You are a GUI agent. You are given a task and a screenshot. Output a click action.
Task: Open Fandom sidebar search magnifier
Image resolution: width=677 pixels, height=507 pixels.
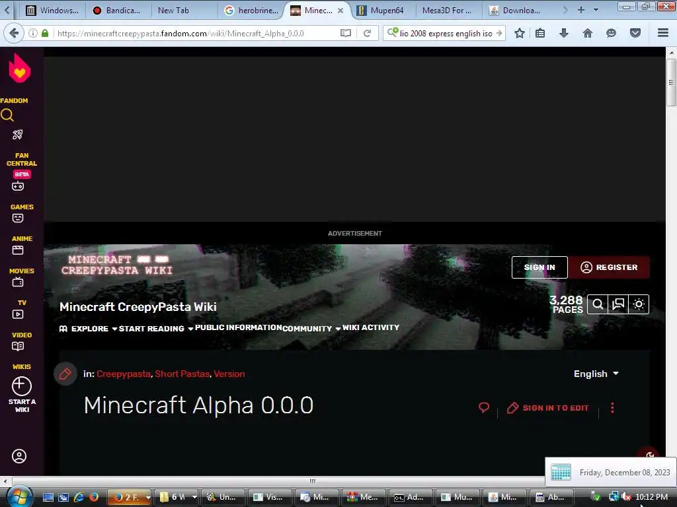click(x=7, y=115)
